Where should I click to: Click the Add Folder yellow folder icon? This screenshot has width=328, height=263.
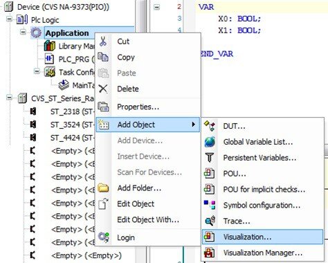pos(103,188)
